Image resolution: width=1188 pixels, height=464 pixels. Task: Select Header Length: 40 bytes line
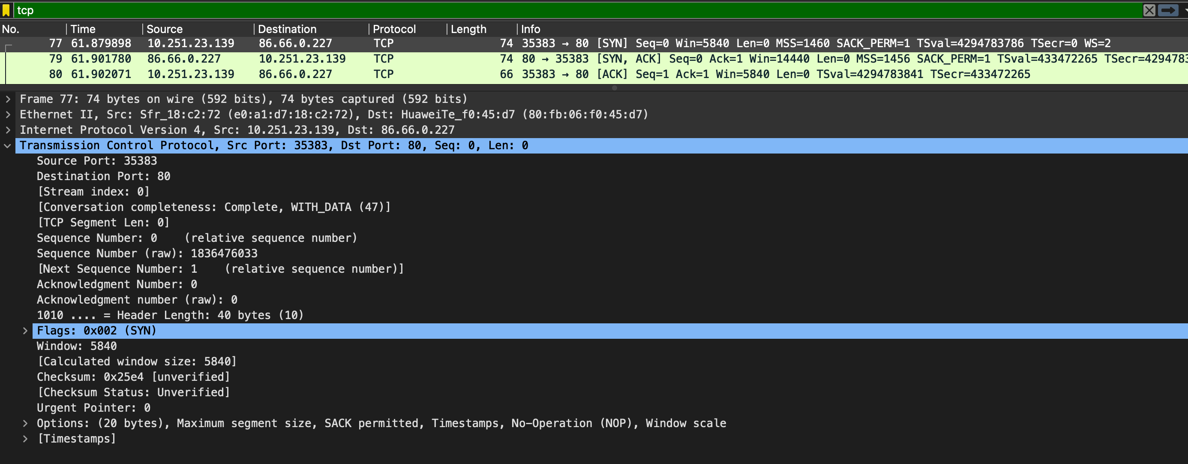coord(170,315)
